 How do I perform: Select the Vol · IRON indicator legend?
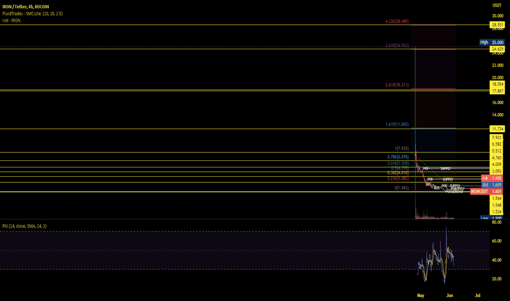11,20
